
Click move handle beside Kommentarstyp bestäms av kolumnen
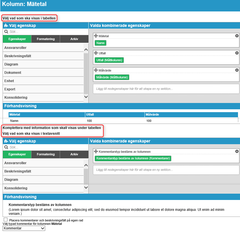coord(96,151)
